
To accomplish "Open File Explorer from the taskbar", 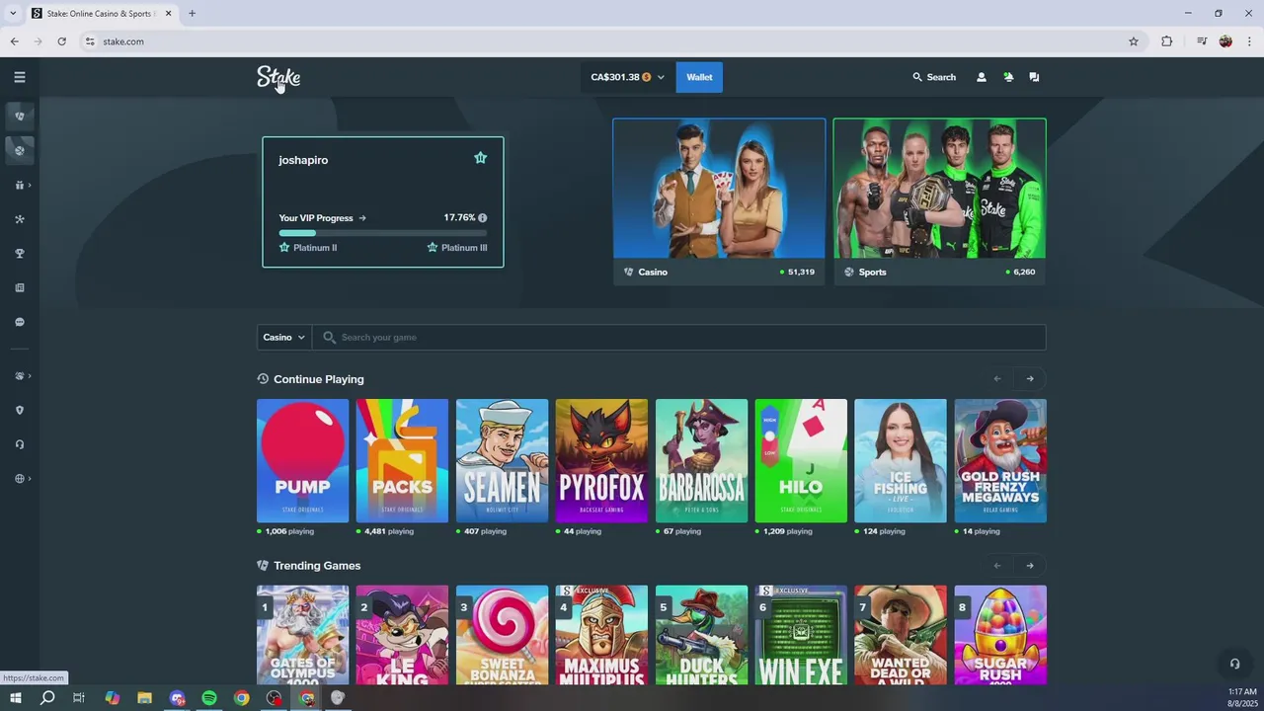I will [x=144, y=698].
